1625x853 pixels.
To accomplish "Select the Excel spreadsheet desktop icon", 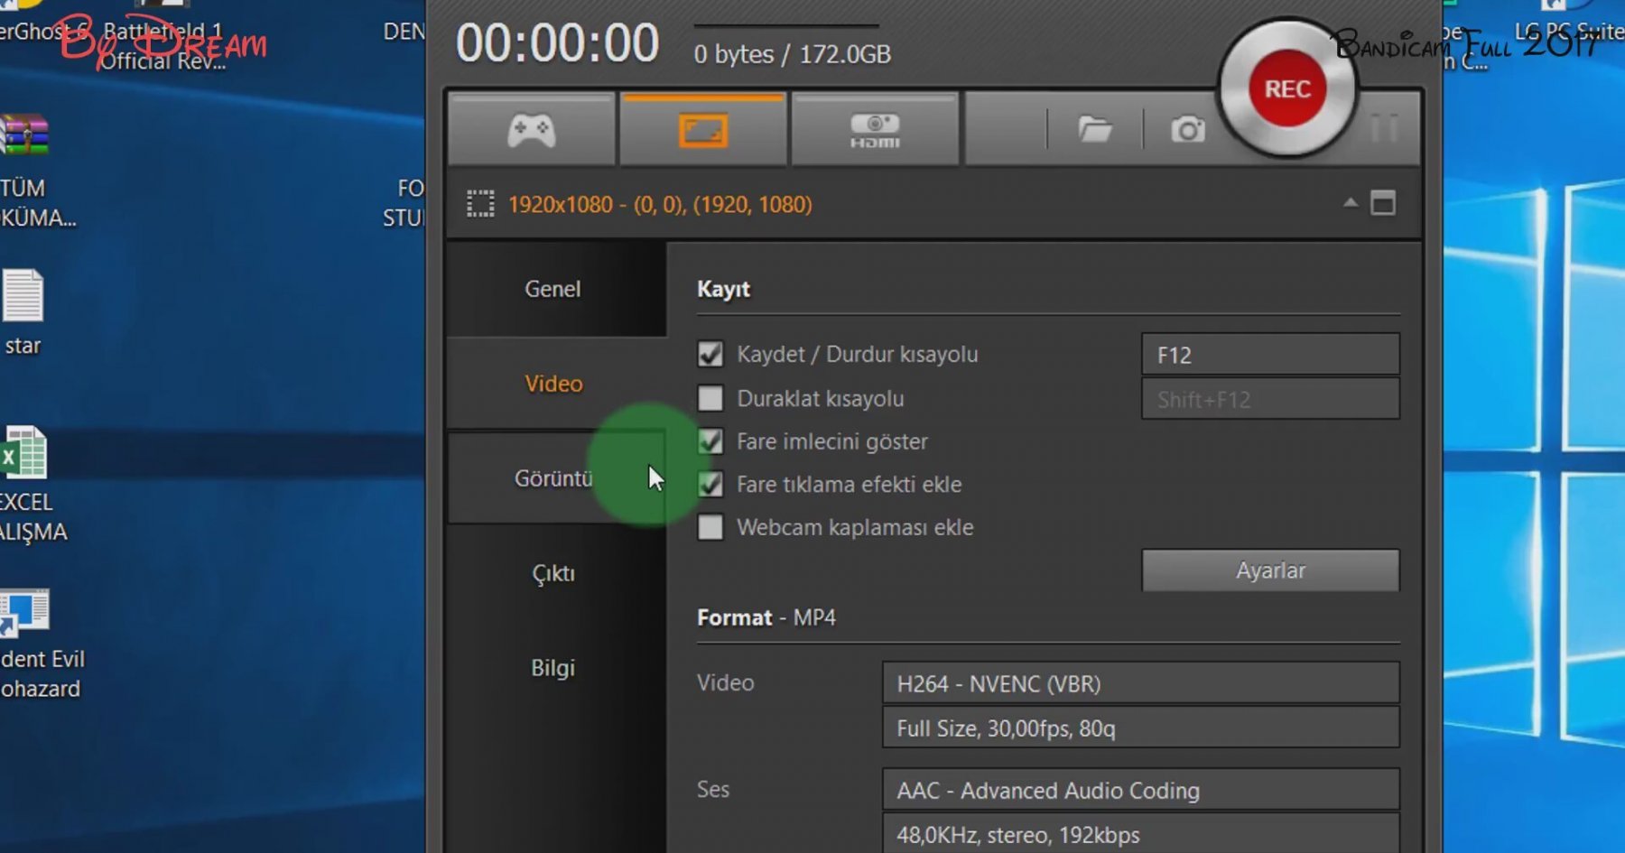I will [23, 452].
